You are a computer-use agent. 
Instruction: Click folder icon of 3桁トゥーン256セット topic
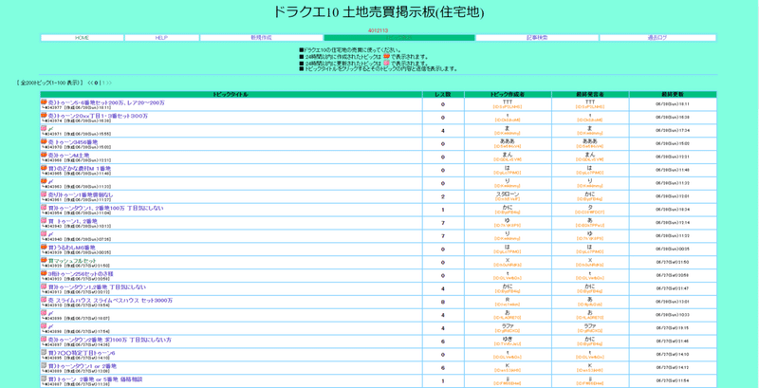pyautogui.click(x=44, y=273)
